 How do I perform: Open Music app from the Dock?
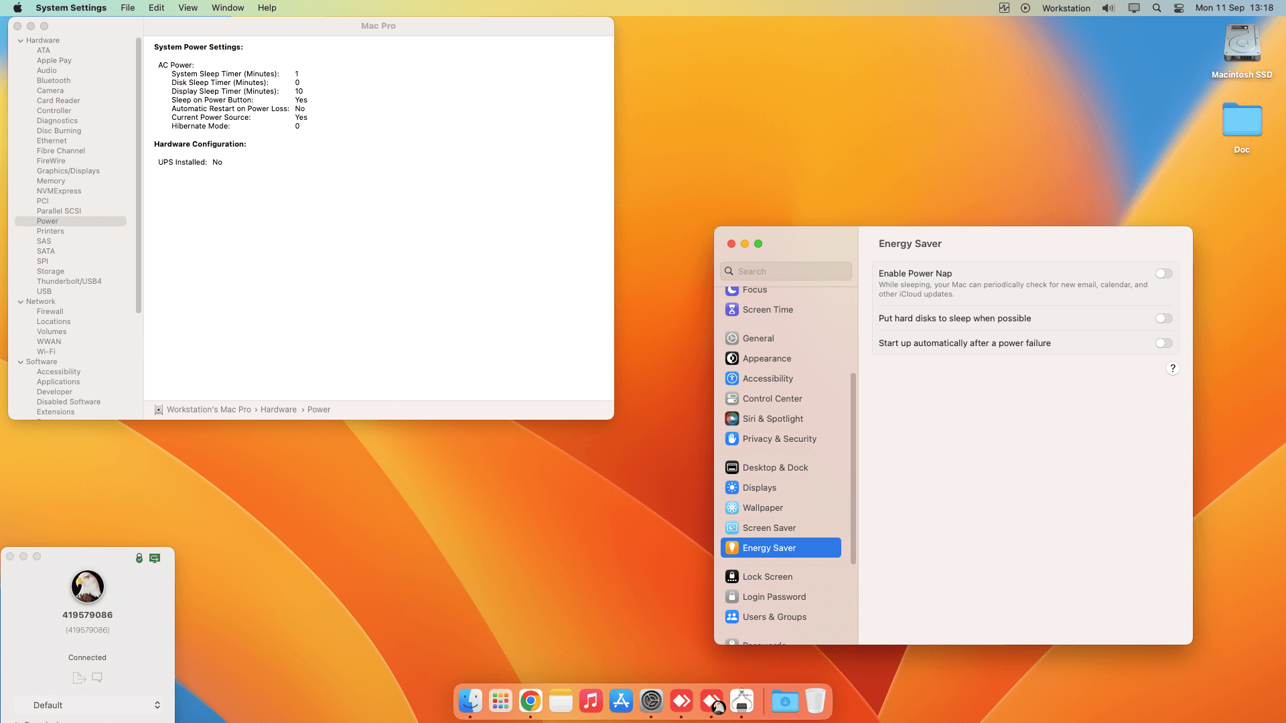pyautogui.click(x=591, y=701)
